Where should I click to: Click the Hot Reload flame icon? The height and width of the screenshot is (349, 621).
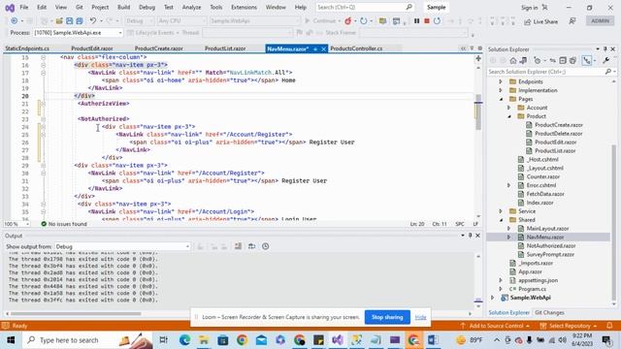tap(347, 21)
